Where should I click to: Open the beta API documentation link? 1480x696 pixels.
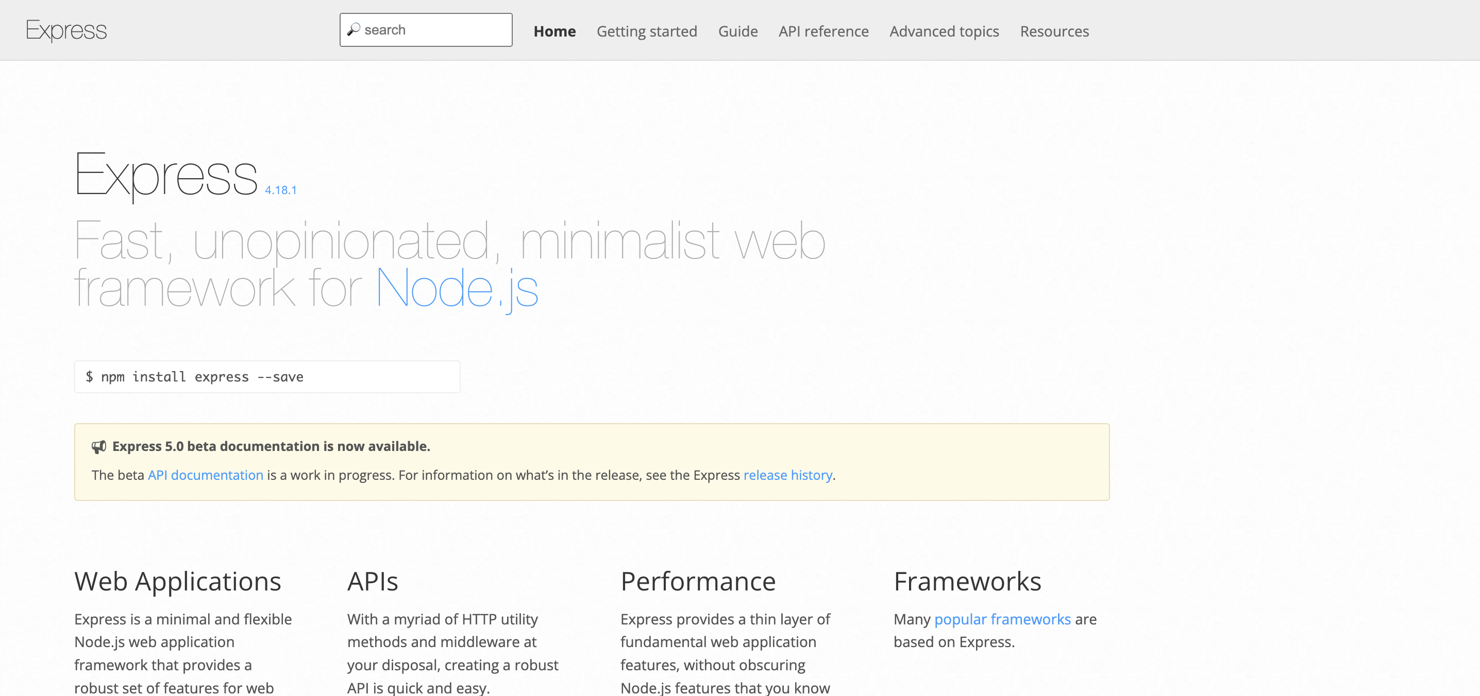pyautogui.click(x=205, y=475)
